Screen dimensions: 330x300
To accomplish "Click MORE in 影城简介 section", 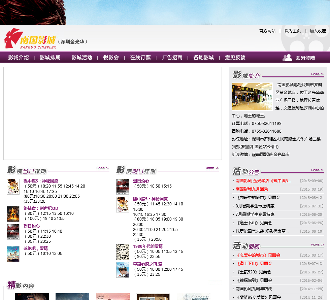I will pyautogui.click(x=317, y=74).
